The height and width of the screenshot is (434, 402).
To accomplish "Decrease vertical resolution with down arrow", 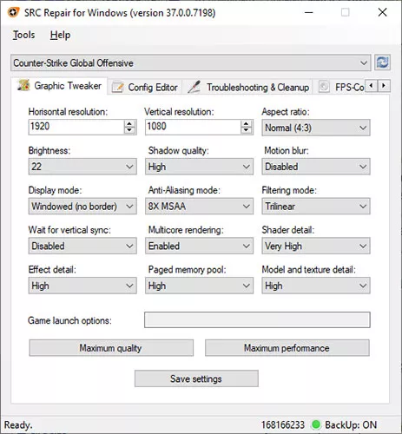I will click(x=246, y=130).
